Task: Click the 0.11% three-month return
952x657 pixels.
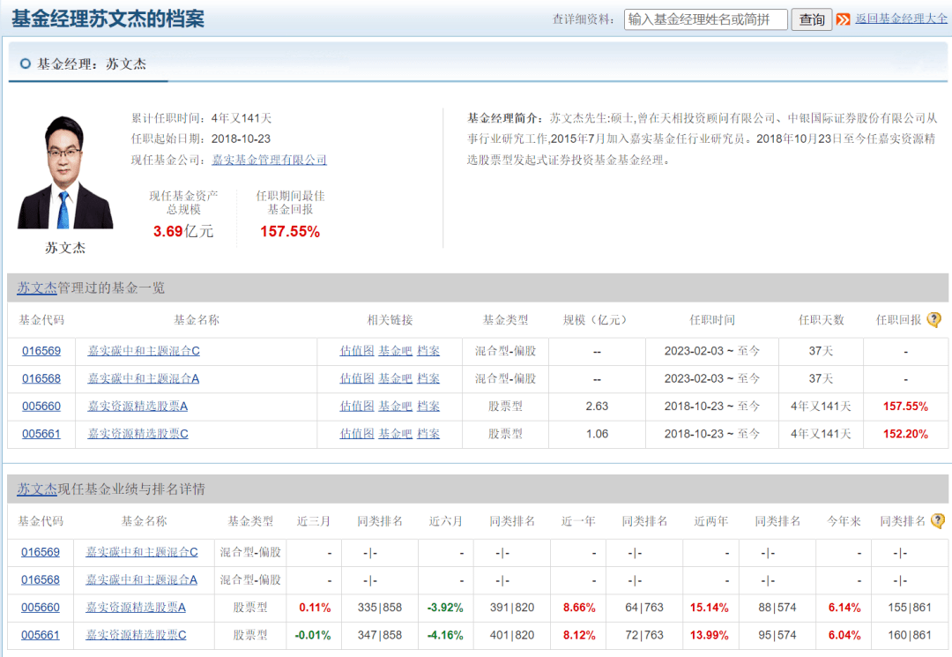Action: (x=315, y=608)
